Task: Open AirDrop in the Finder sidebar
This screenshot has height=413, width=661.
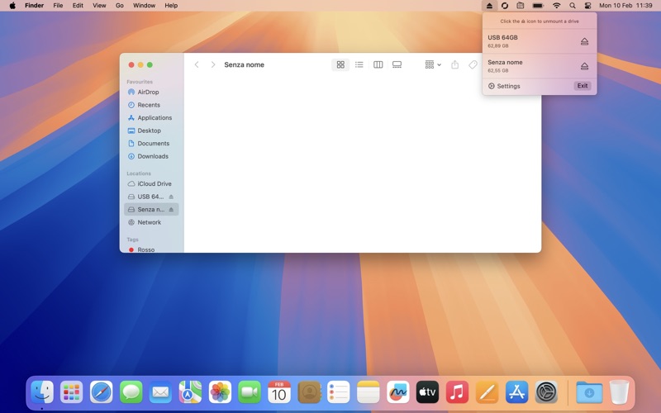Action: click(x=152, y=92)
